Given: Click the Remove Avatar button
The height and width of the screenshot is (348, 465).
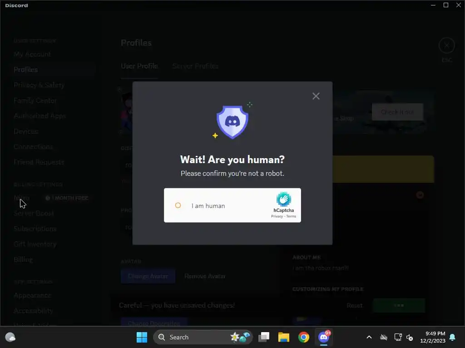Looking at the screenshot, I should point(205,276).
